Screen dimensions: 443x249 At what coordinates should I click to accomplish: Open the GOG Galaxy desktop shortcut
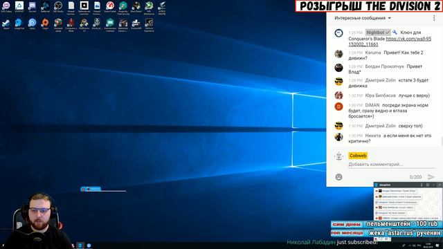6,7
